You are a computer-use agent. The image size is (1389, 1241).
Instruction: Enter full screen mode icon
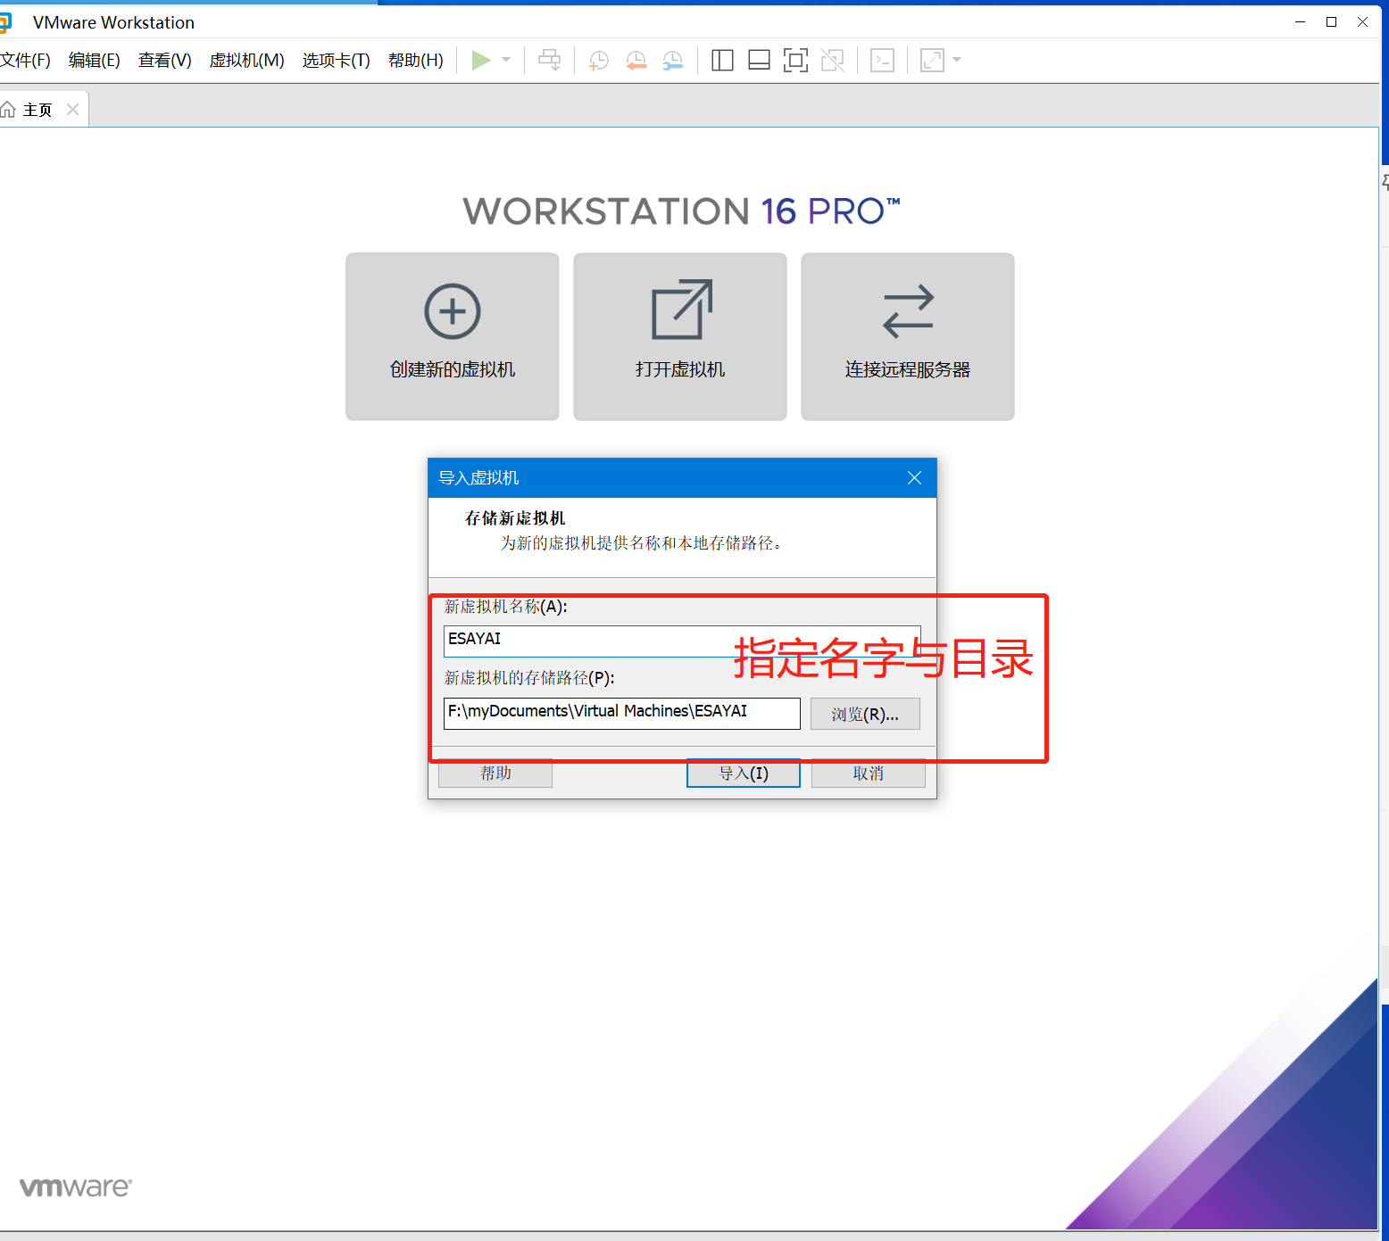click(x=795, y=60)
